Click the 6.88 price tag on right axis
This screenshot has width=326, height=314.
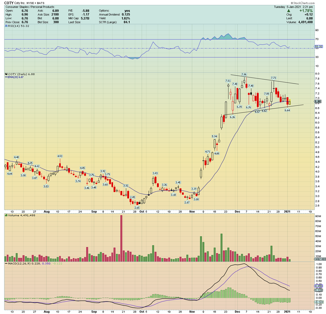(318, 101)
